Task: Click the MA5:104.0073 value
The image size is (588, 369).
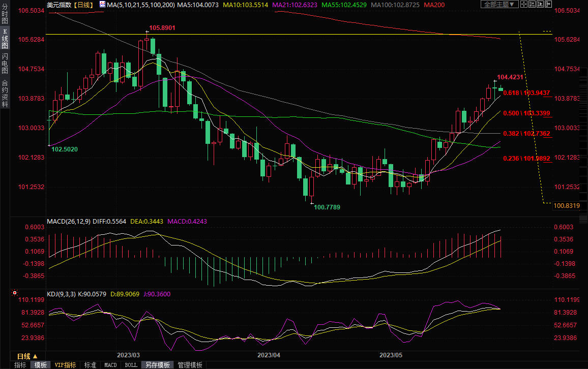Action: pos(198,5)
